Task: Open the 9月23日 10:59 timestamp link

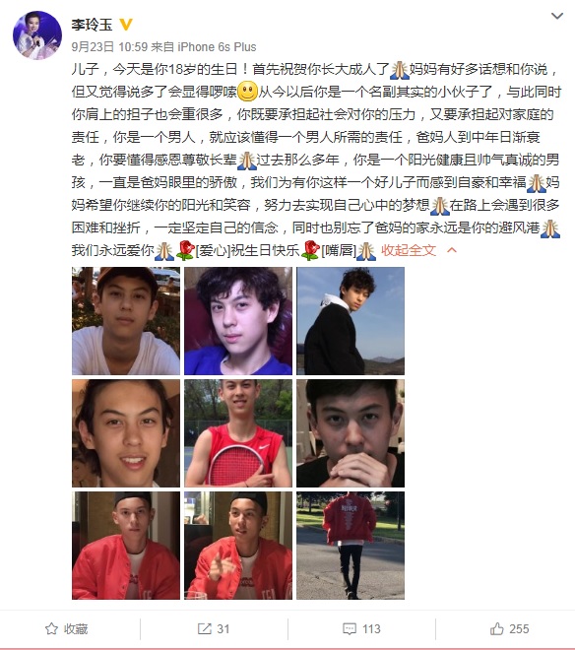Action: click(x=109, y=47)
